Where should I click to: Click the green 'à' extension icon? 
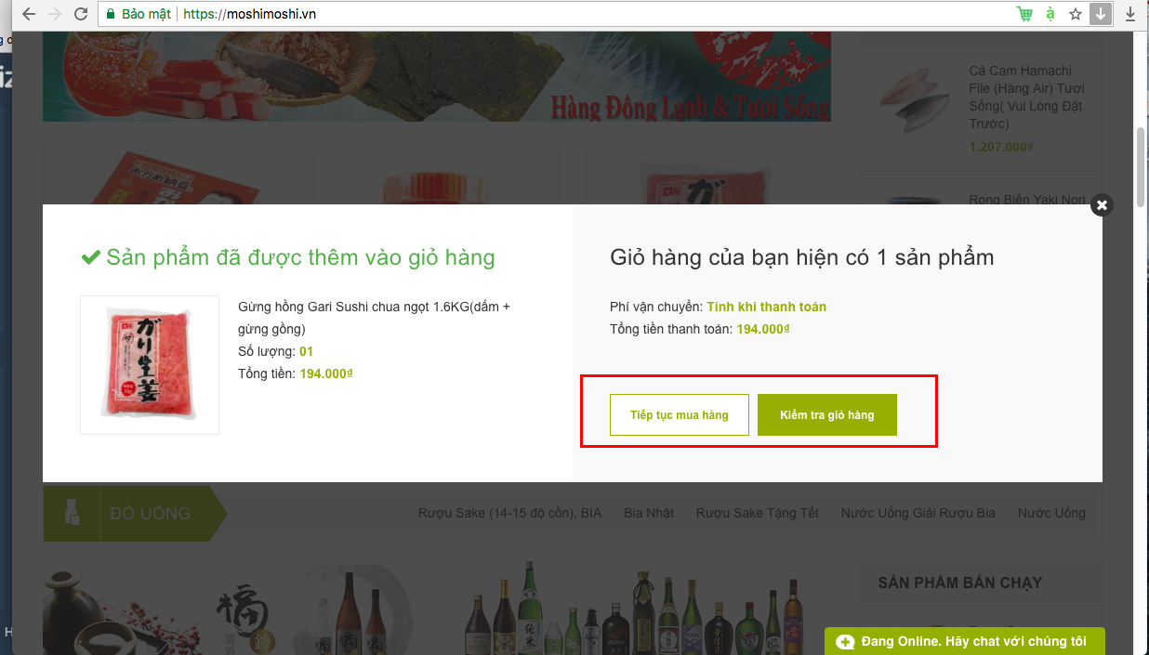tap(1050, 14)
